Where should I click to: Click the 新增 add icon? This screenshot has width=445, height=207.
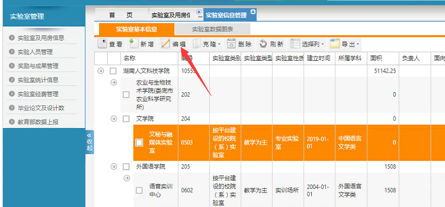click(x=133, y=43)
